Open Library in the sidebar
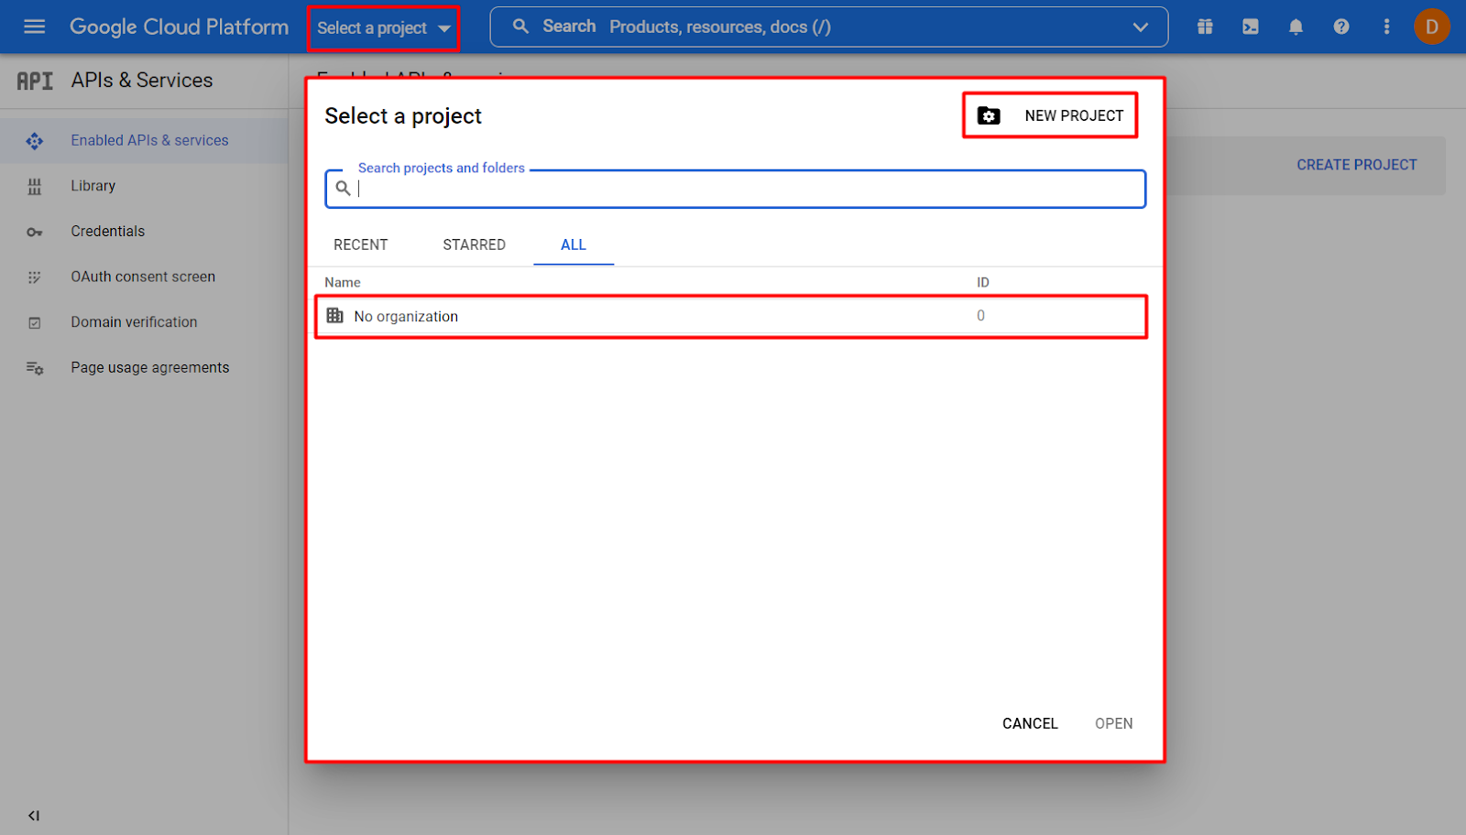Image resolution: width=1466 pixels, height=835 pixels. click(x=144, y=186)
